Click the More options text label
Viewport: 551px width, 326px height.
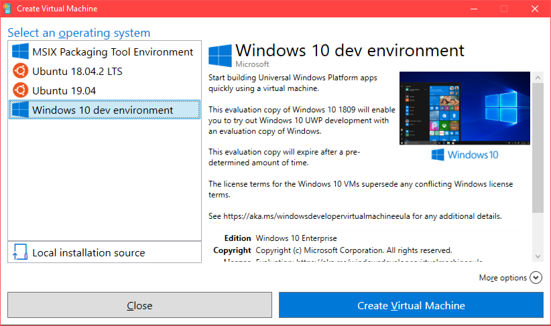pyautogui.click(x=503, y=278)
